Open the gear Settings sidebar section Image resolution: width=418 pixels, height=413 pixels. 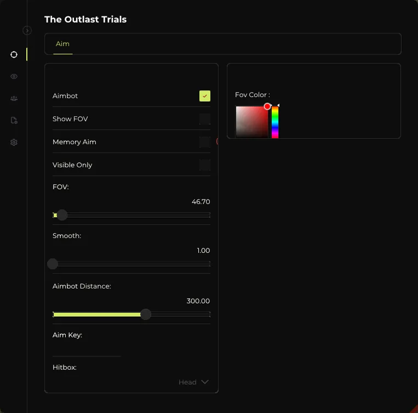pos(14,142)
